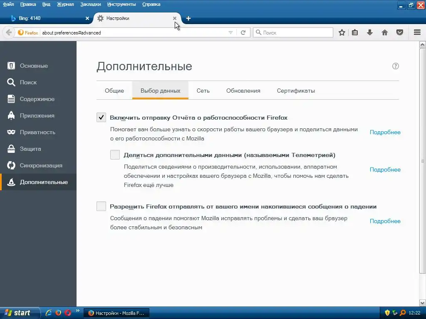The image size is (426, 319).
Task: Open the hamburger menu
Action: 417,32
